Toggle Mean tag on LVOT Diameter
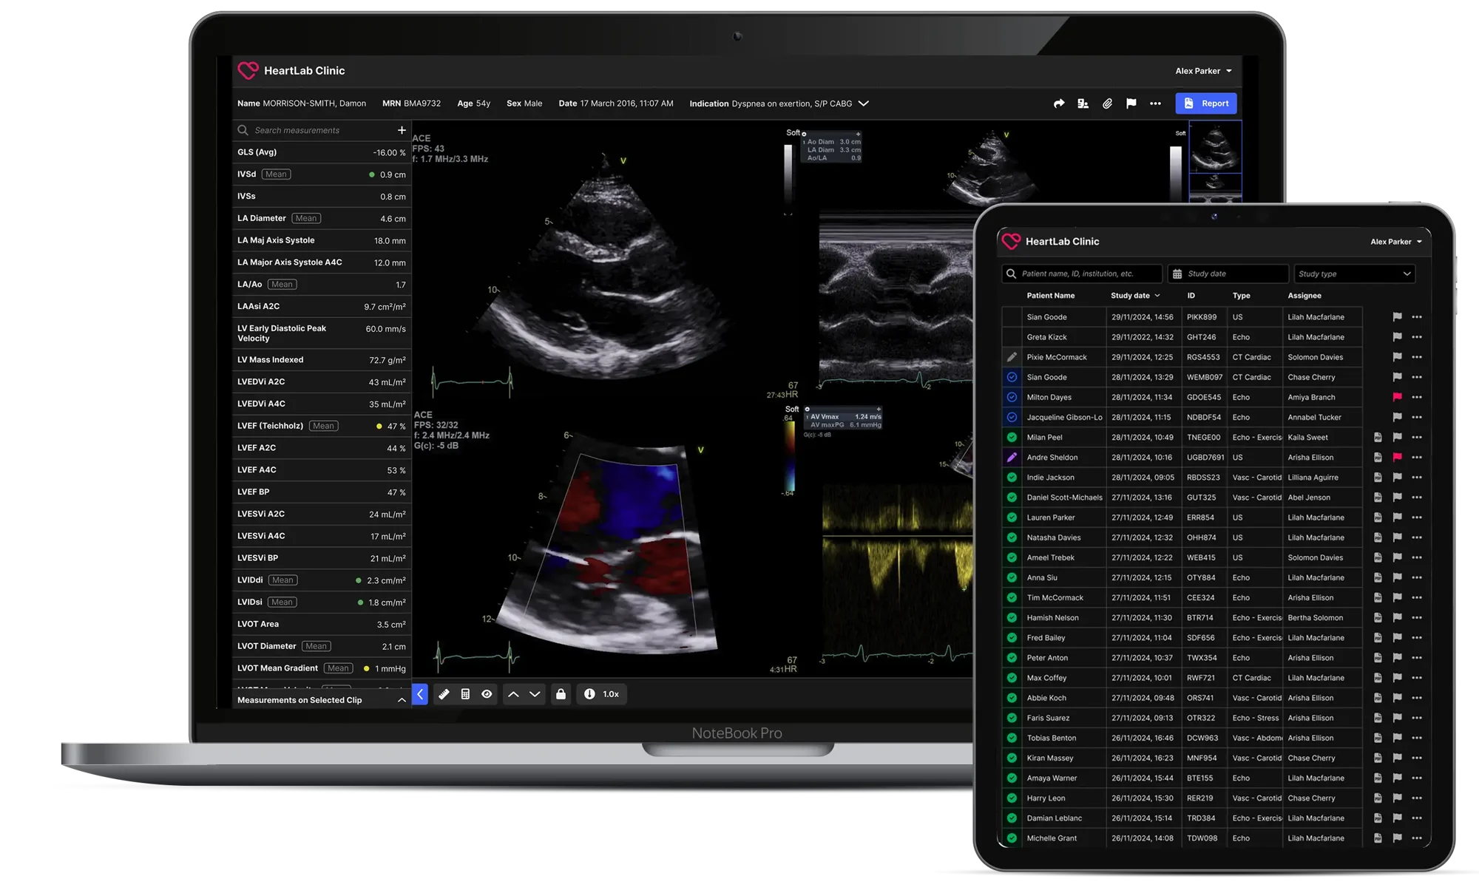This screenshot has width=1479, height=893. 317,646
